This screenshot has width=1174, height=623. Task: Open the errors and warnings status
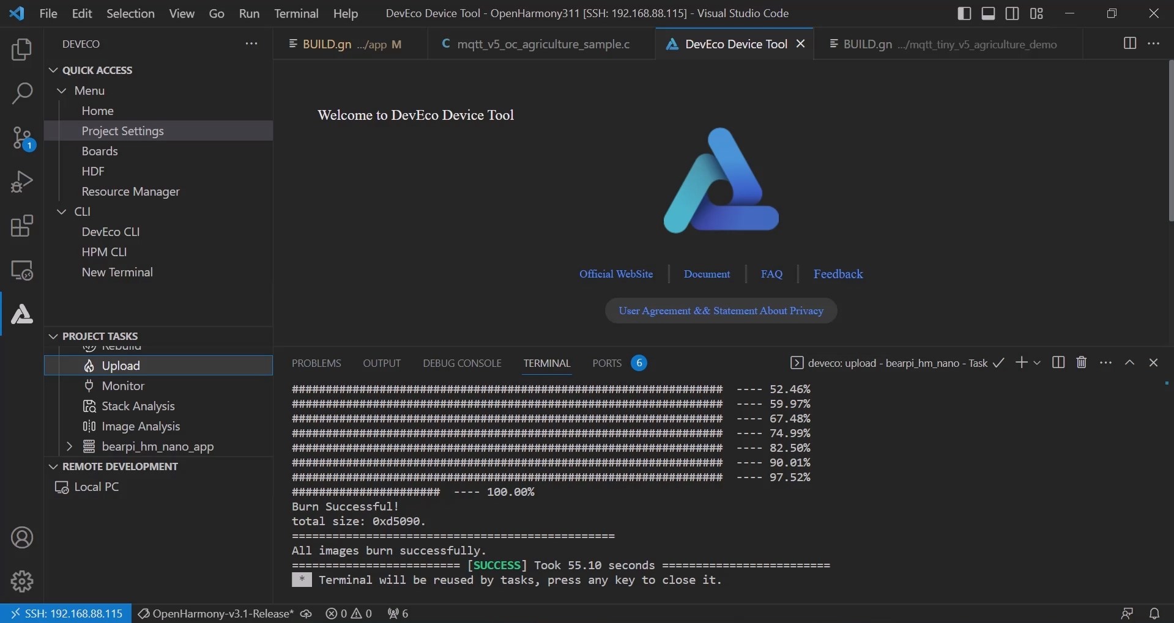coord(349,613)
